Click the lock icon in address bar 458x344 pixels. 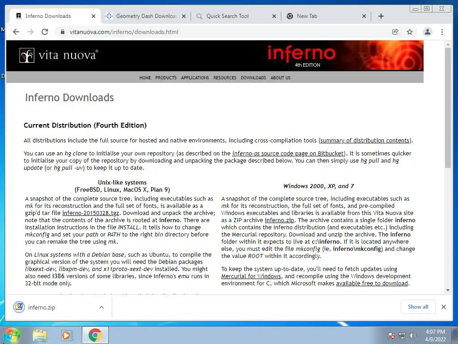coord(62,32)
